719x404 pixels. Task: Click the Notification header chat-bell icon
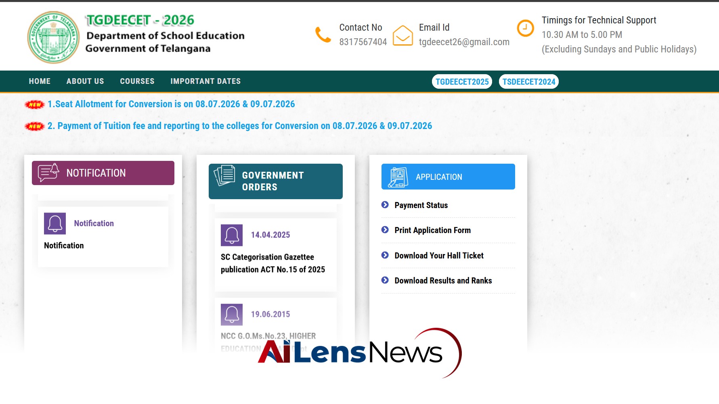pos(48,173)
